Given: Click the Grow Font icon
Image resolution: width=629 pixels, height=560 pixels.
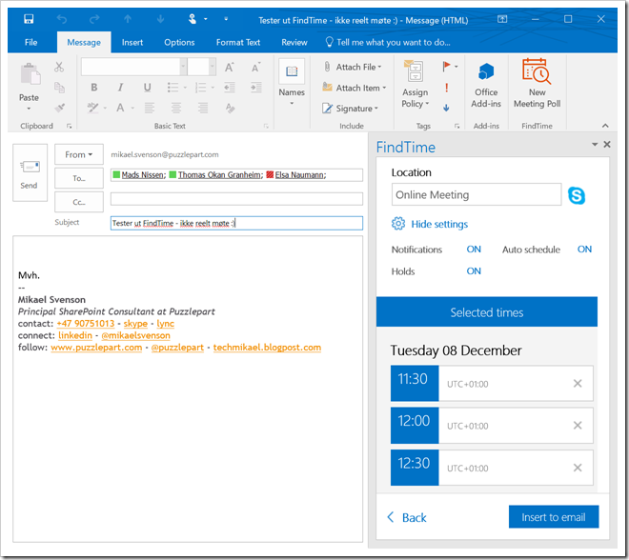Looking at the screenshot, I should [229, 67].
